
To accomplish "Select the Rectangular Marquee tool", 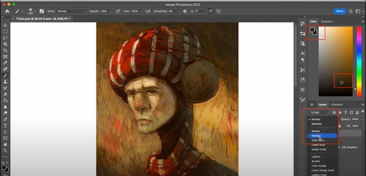I will pos(5,32).
